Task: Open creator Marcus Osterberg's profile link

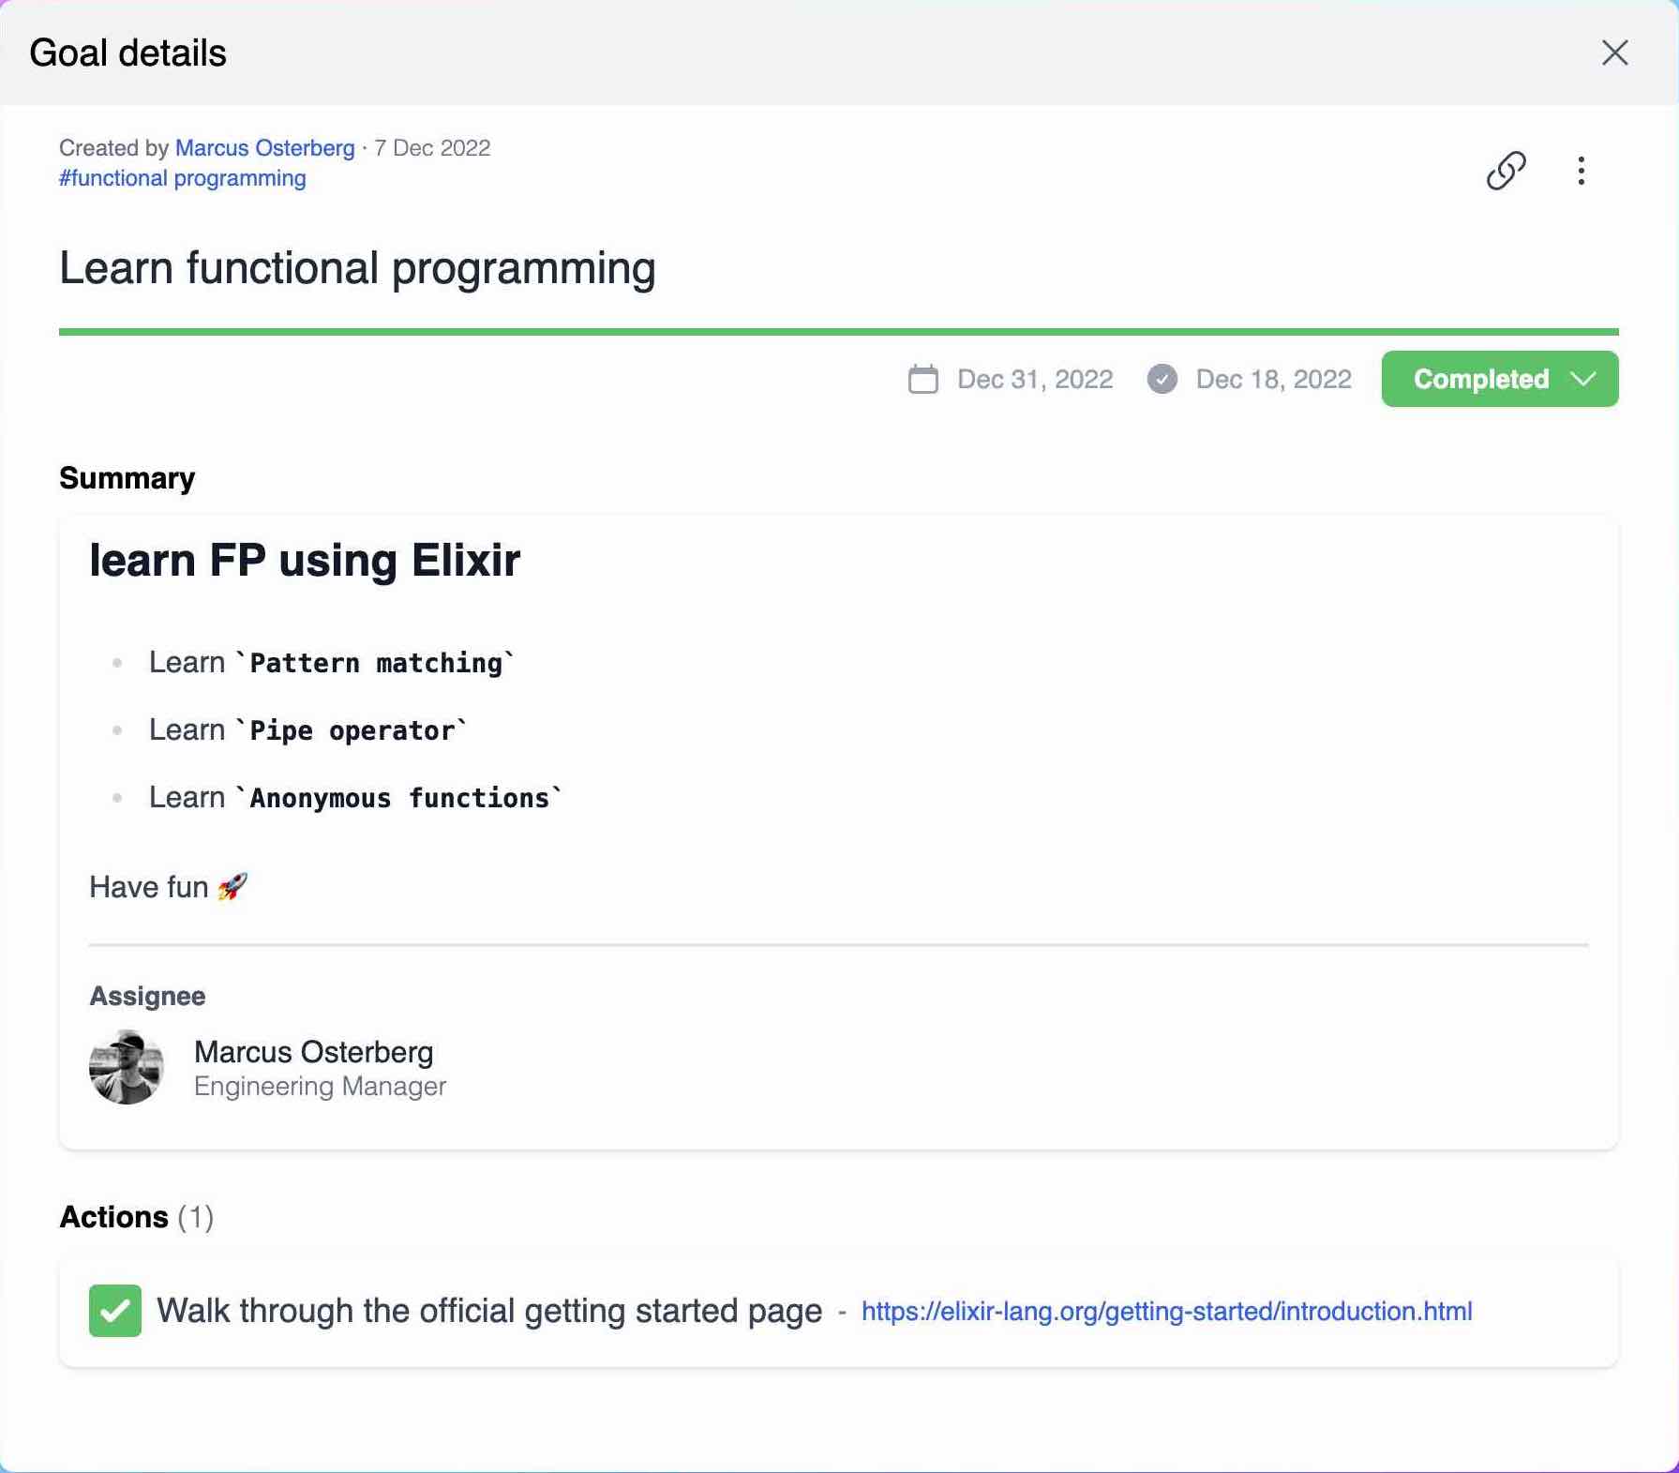Action: 264,148
